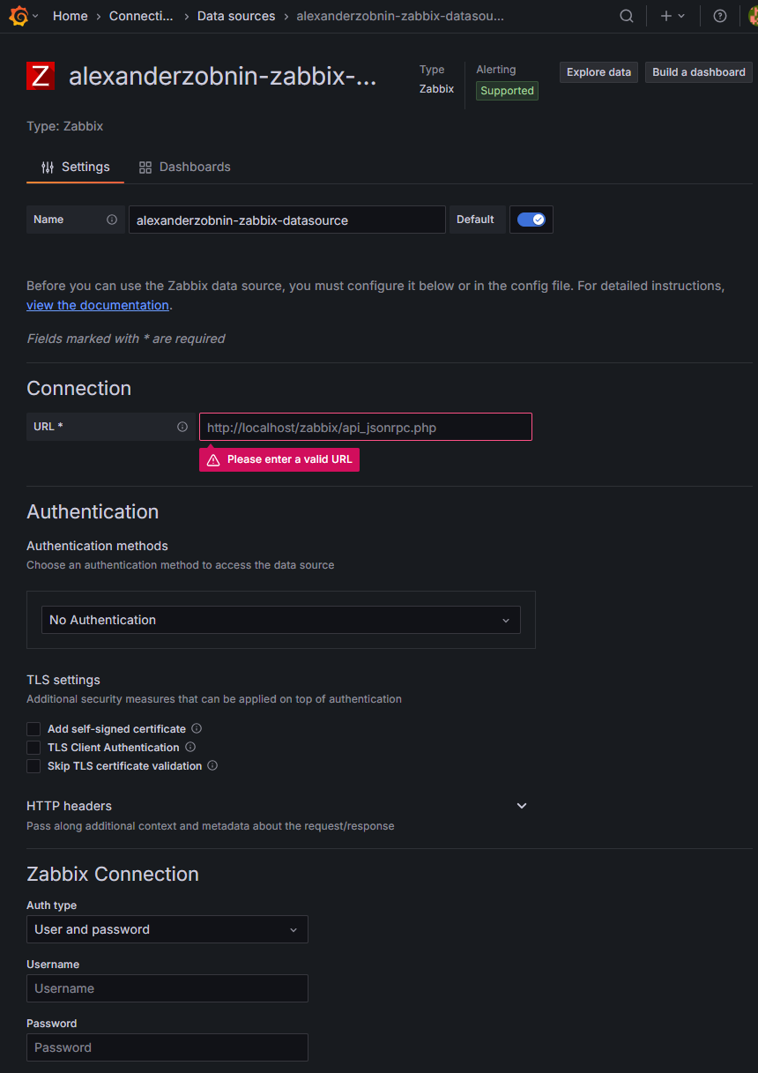Click the 'Type: Zabbix' subtitle text
758x1073 pixels.
[65, 126]
